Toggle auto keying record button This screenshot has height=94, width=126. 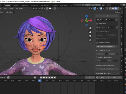(x=35, y=77)
